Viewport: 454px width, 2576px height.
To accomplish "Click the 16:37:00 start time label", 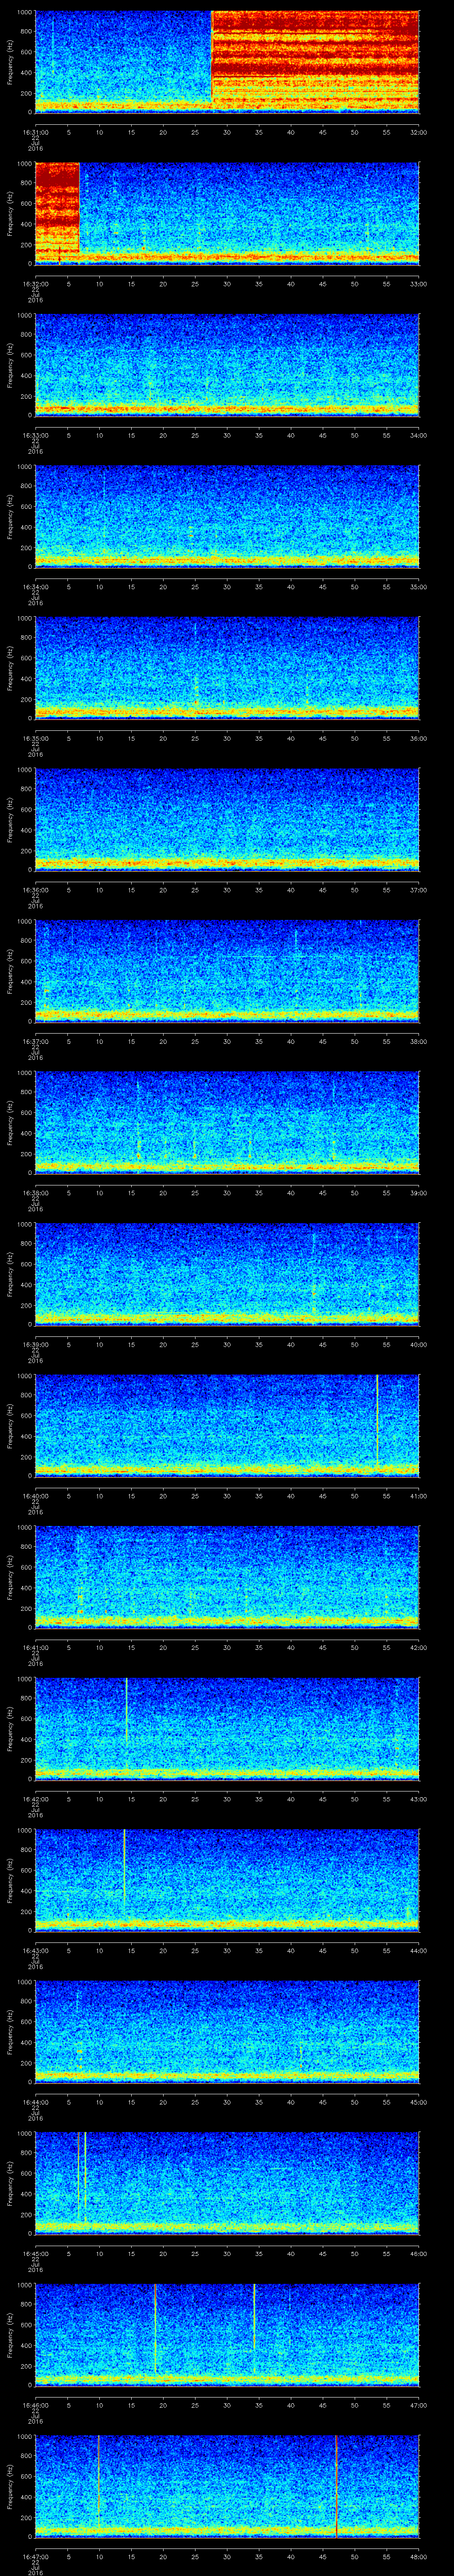I will 35,1041.
